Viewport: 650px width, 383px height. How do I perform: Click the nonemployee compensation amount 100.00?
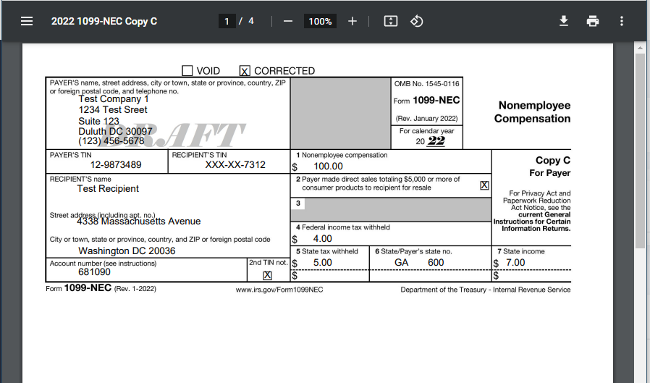[x=328, y=167]
